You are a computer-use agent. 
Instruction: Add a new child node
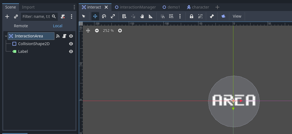[x=7, y=17]
